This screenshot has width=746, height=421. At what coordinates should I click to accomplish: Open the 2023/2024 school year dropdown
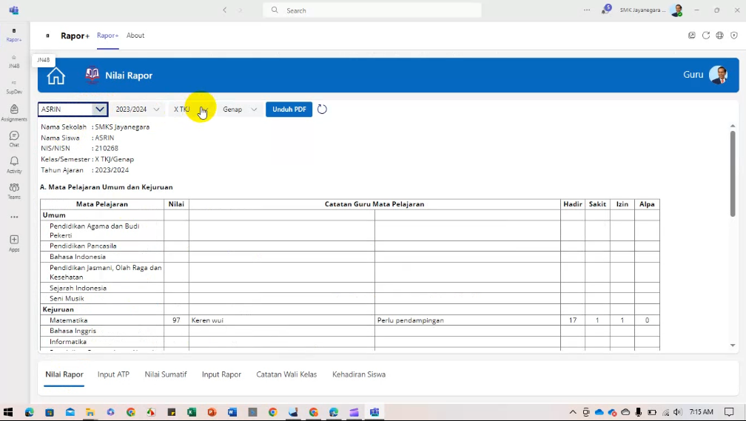coord(137,110)
